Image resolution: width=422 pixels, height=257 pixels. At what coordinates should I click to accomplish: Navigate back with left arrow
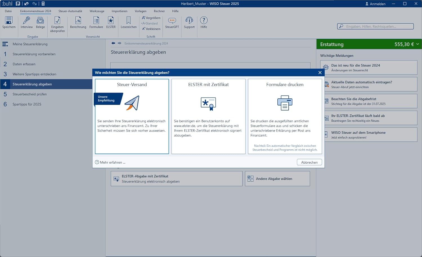tap(113, 43)
